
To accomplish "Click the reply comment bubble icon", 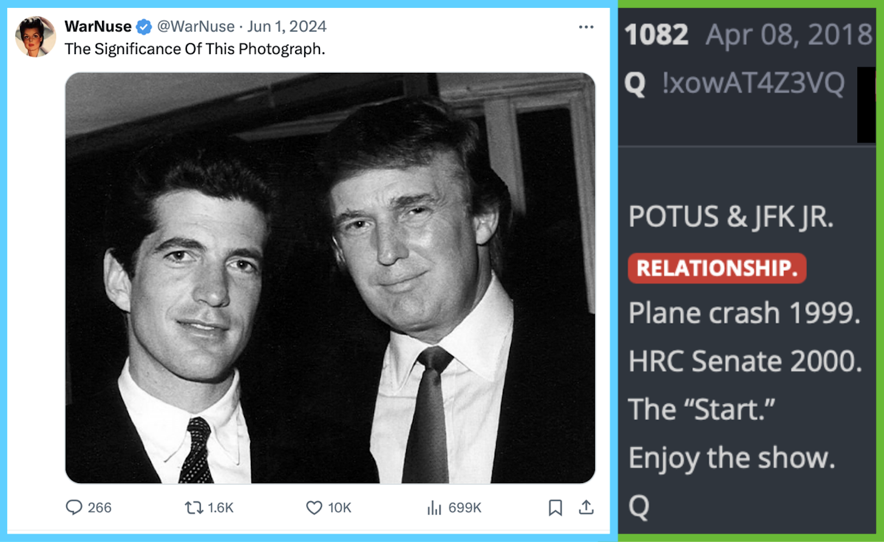I will tap(73, 507).
